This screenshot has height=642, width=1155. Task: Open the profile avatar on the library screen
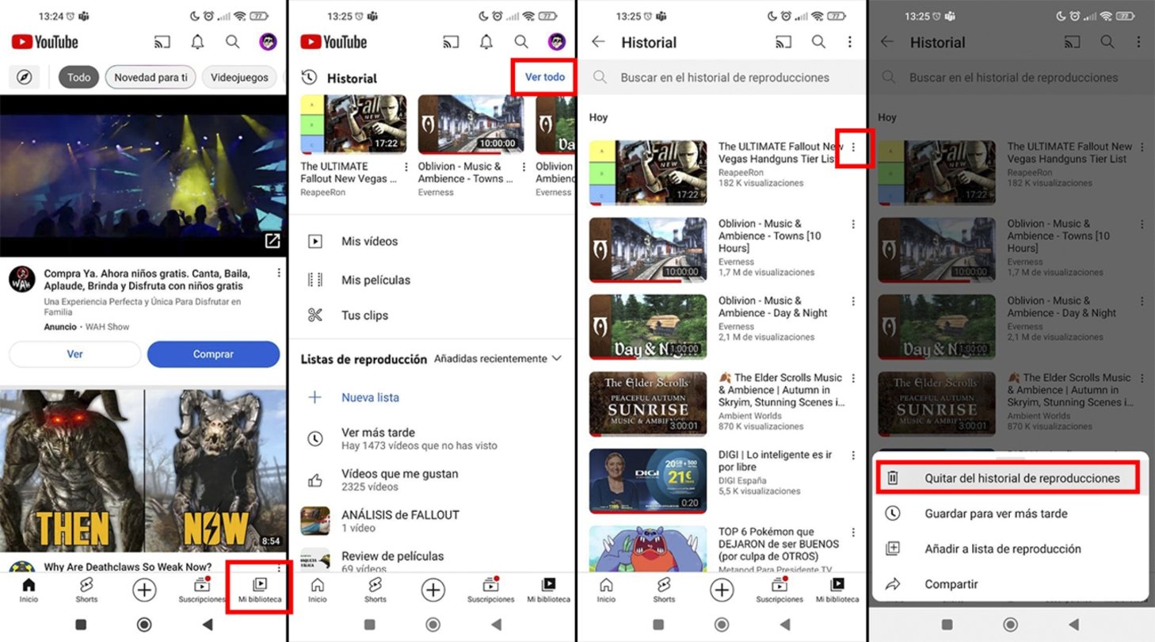(557, 42)
